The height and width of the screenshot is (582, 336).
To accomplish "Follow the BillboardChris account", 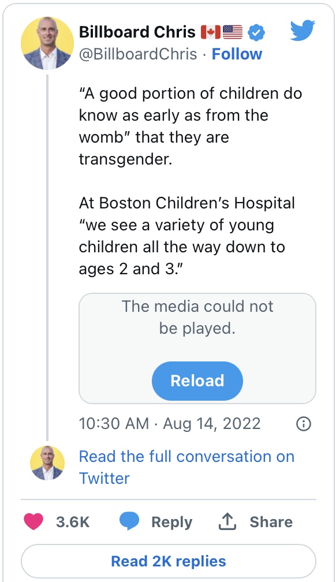I will pos(237,54).
